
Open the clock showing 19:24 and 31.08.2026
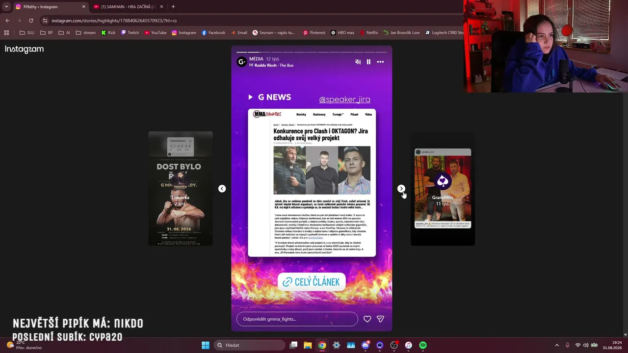coord(612,345)
